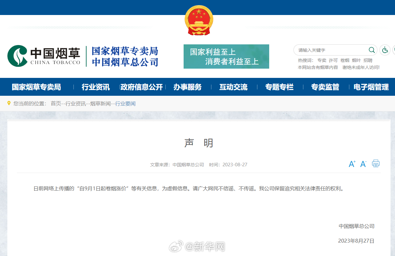Click the 专卖 hot search keyword

pyautogui.click(x=323, y=60)
